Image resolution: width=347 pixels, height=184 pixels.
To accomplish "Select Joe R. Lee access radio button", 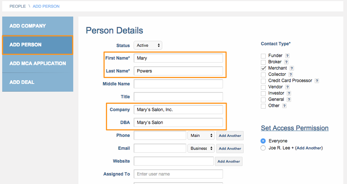I will point(263,148).
